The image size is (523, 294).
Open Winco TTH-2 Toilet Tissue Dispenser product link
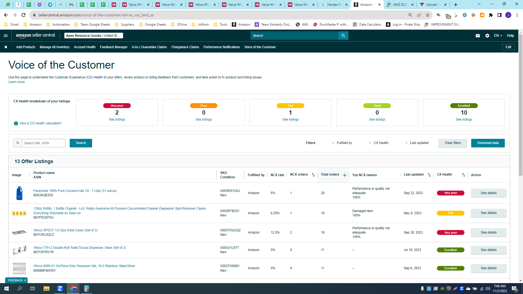[x=80, y=248]
